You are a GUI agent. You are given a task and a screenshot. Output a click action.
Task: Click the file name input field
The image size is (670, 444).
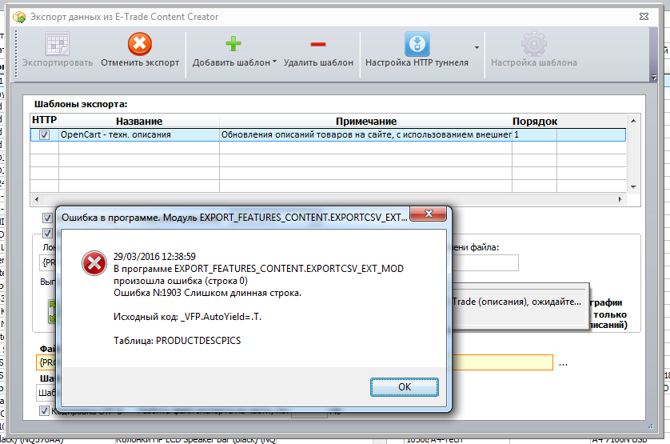(x=485, y=262)
